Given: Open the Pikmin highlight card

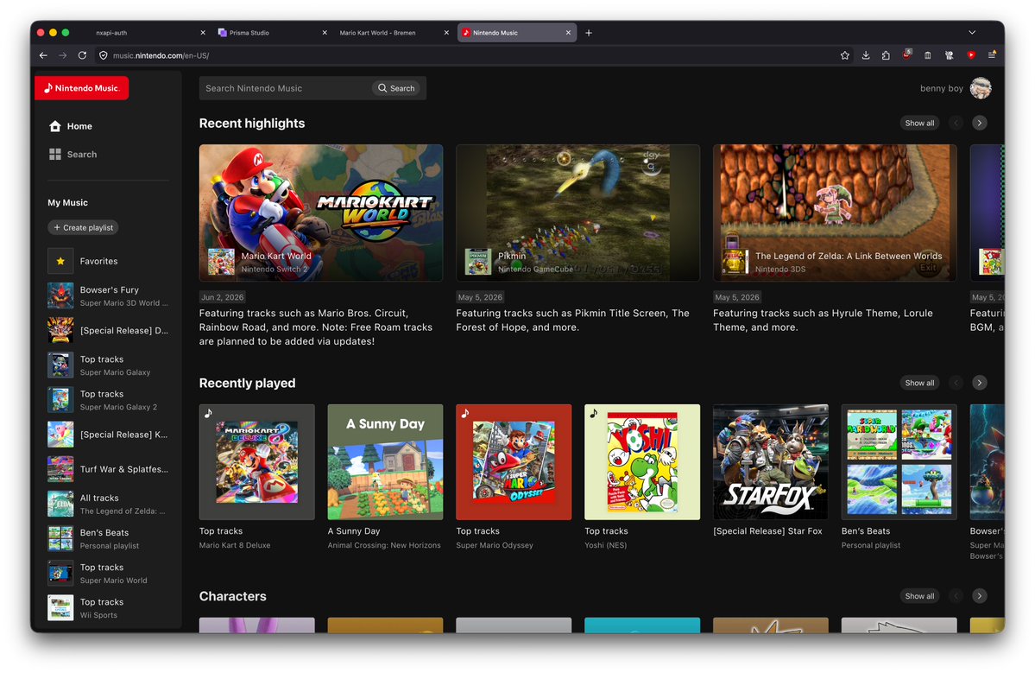Looking at the screenshot, I should [x=577, y=213].
